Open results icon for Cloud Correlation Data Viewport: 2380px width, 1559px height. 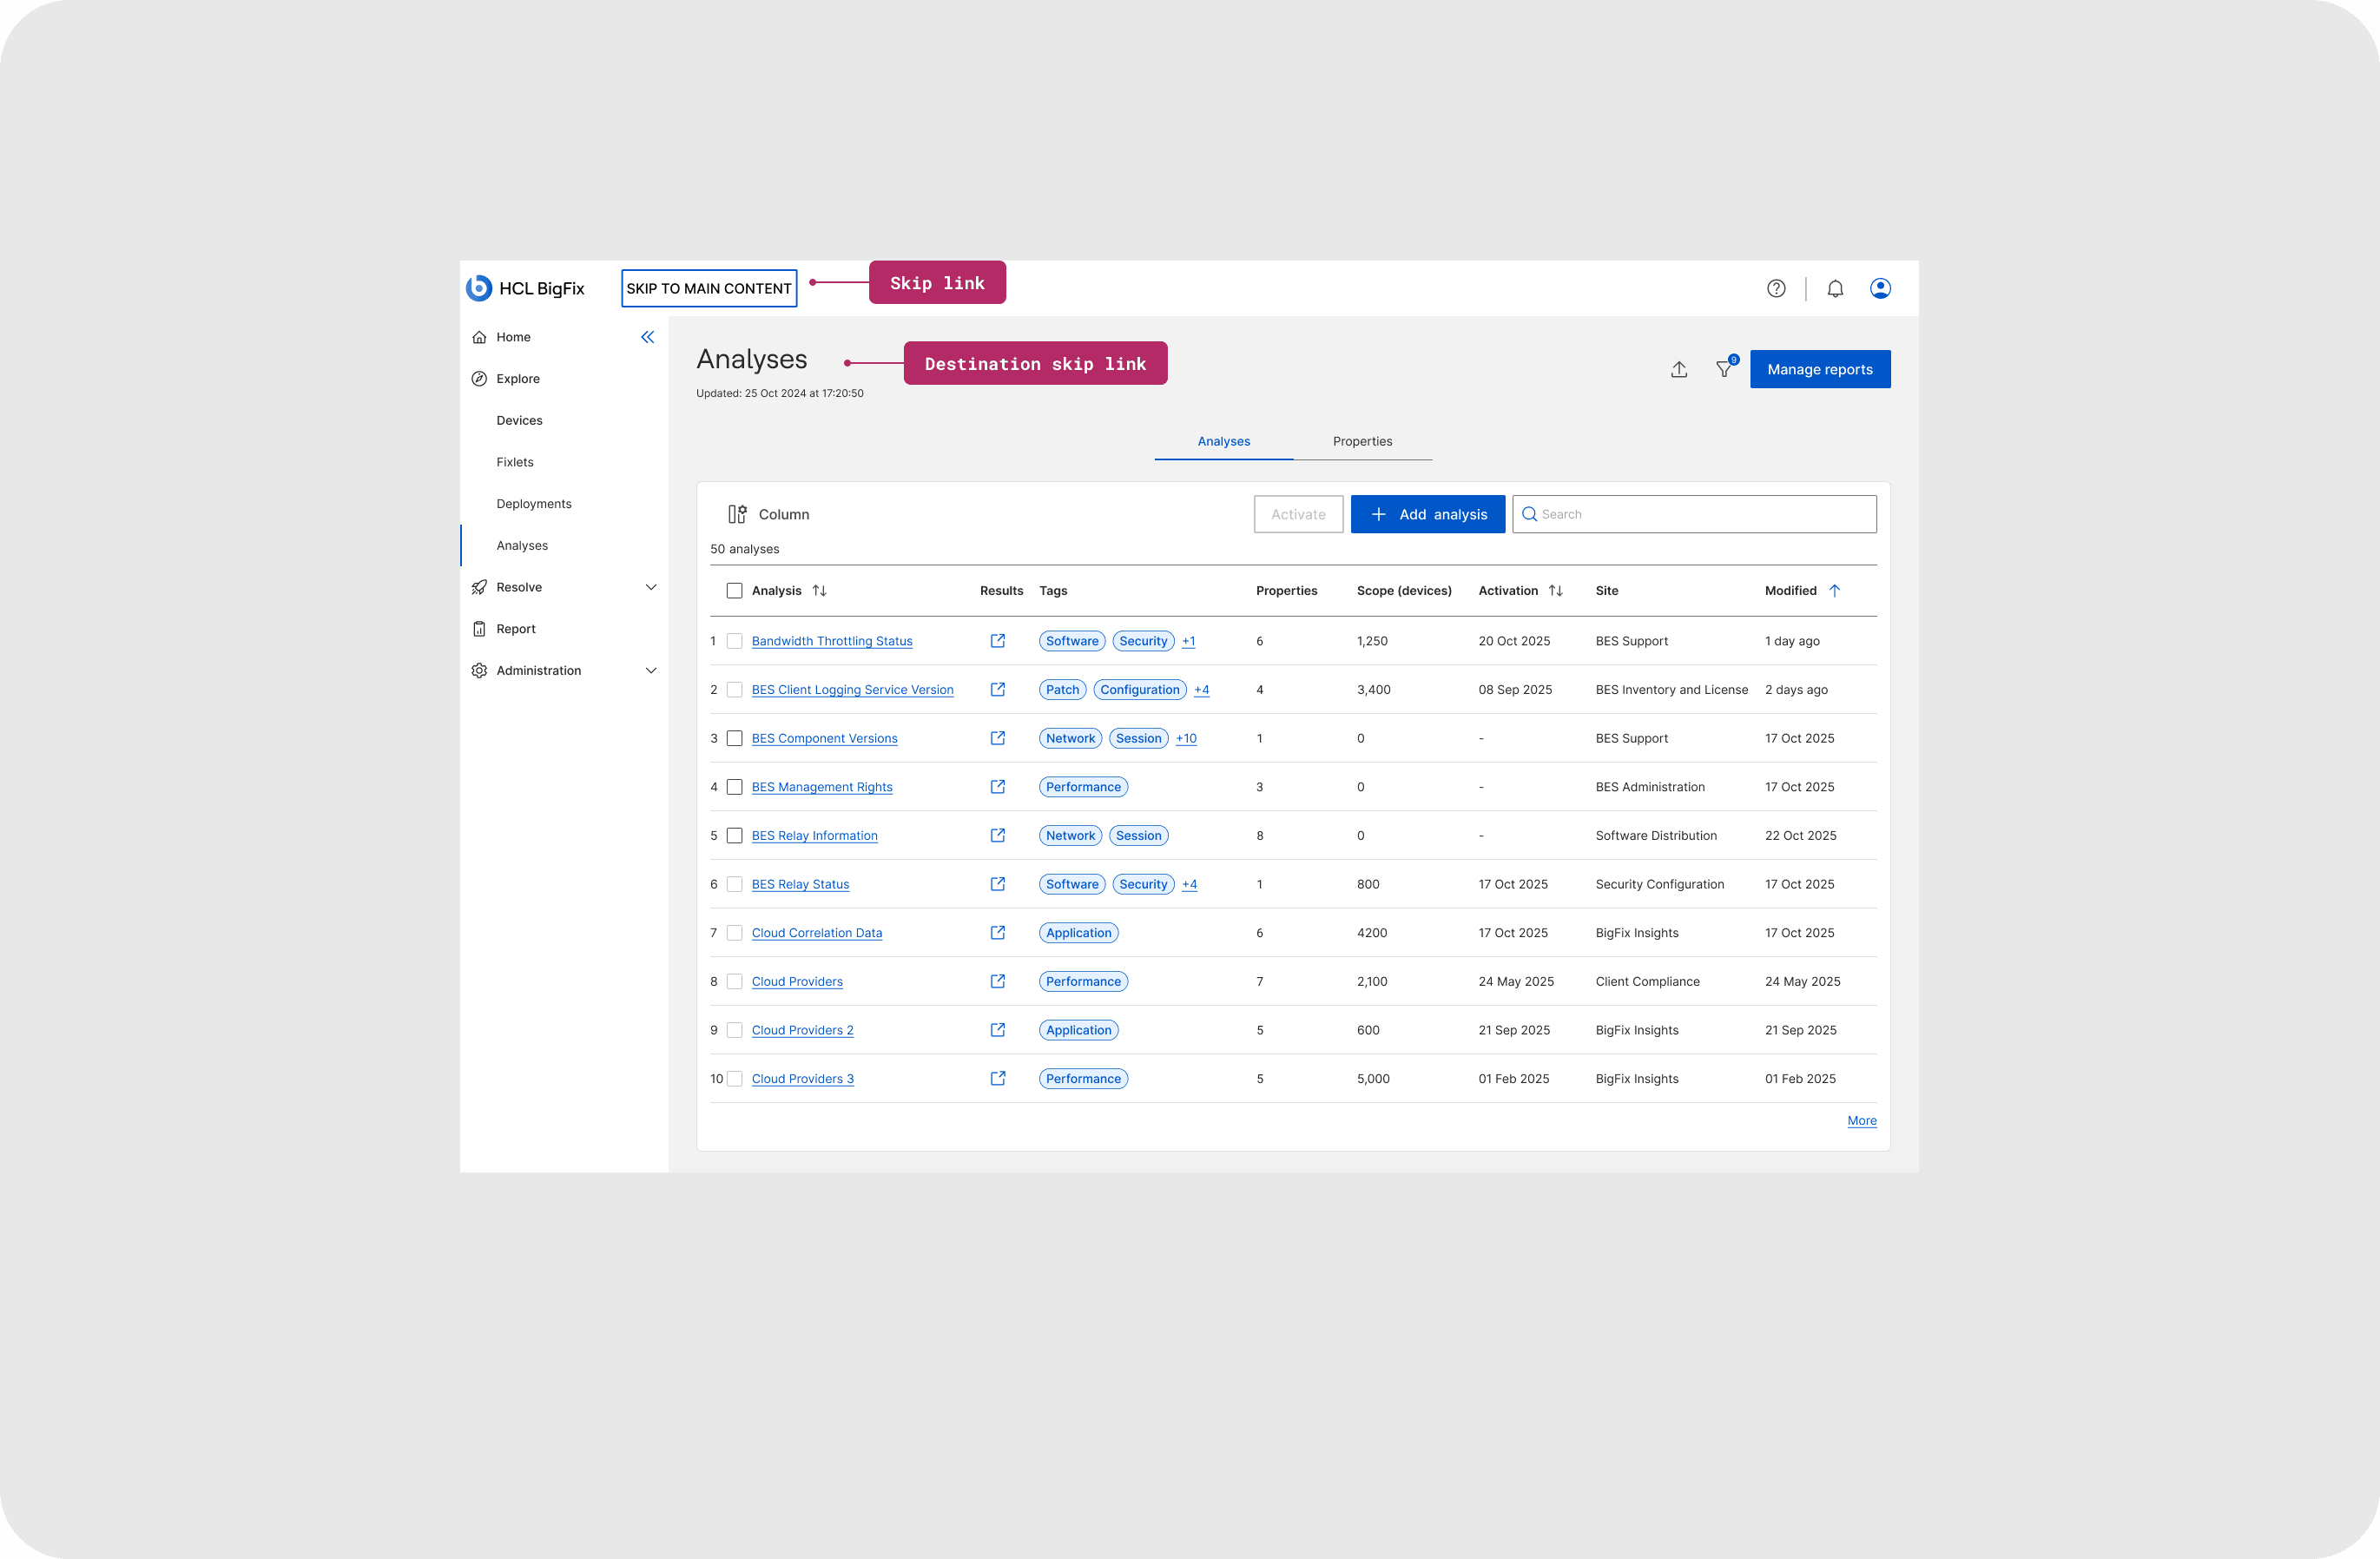tap(998, 932)
